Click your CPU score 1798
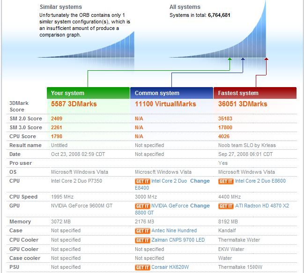This screenshot has width=304, height=273. (x=57, y=136)
